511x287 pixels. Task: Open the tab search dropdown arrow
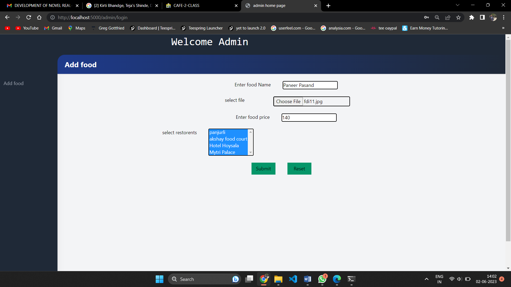click(458, 5)
